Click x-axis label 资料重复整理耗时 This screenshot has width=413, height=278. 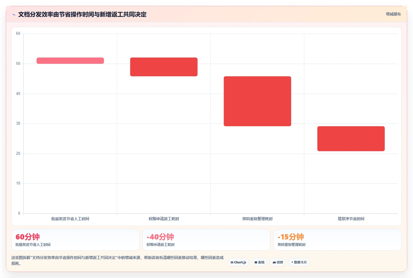pos(257,219)
